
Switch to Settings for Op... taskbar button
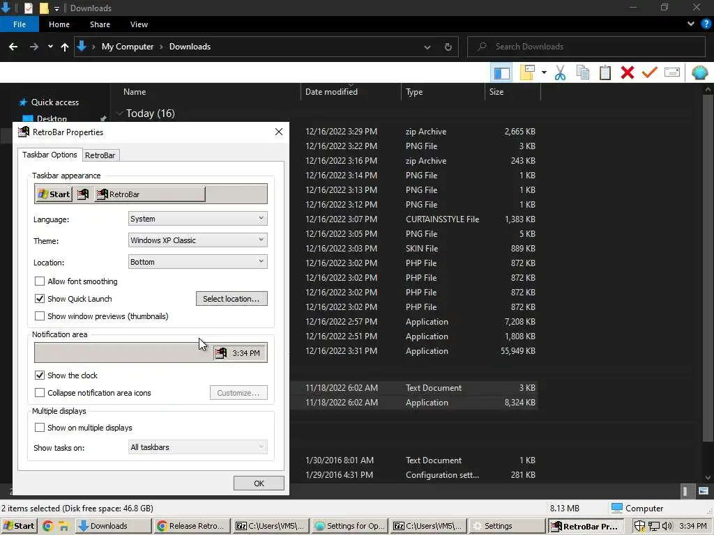(x=350, y=526)
